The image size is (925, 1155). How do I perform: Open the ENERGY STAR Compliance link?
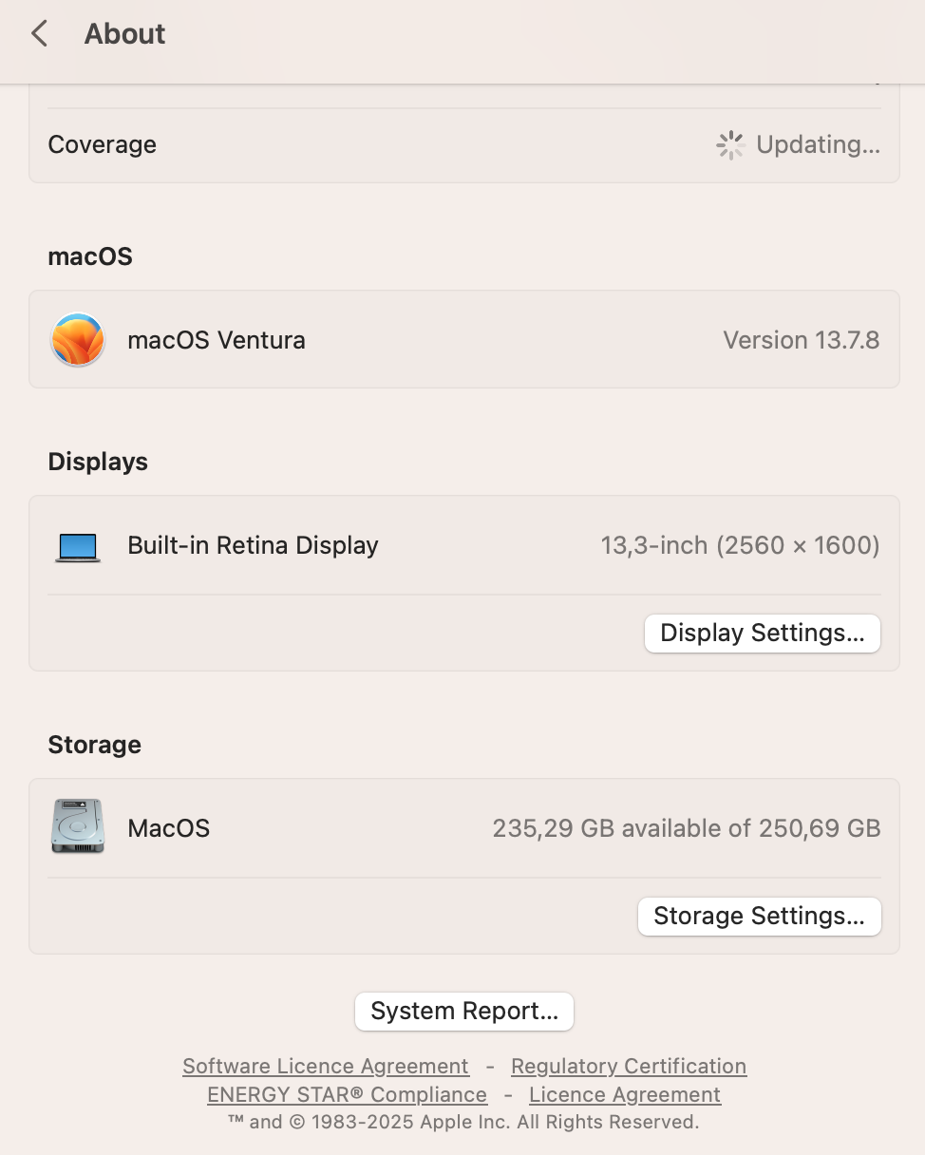click(x=347, y=1094)
